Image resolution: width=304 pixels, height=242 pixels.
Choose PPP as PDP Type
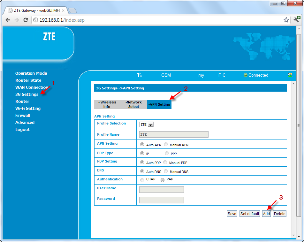[x=167, y=153]
